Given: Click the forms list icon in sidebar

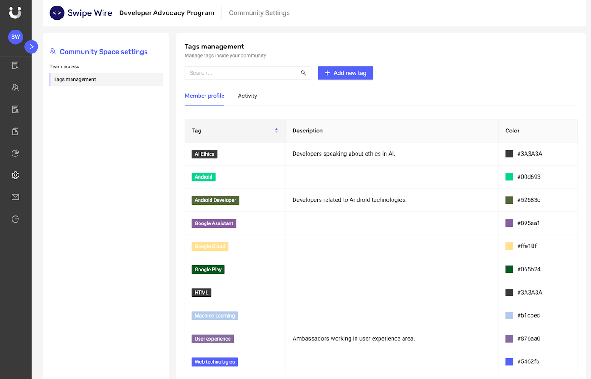Looking at the screenshot, I should (x=15, y=109).
